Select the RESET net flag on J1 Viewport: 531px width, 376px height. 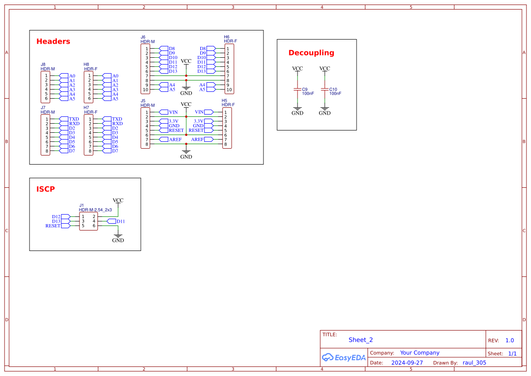(58, 226)
